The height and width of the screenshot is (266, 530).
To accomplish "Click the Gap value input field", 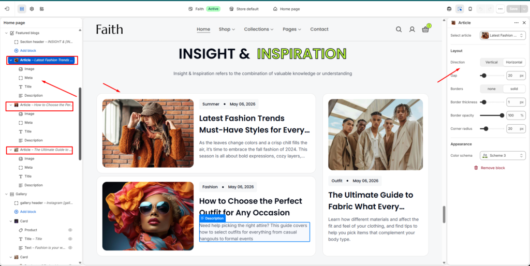I will pyautogui.click(x=516, y=76).
